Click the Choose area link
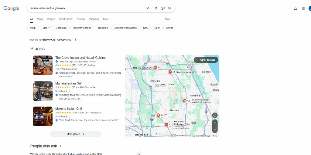Viewport: 311px width, 155px height. [64, 40]
